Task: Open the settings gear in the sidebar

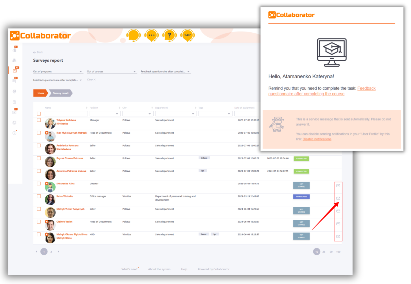Action: [14, 122]
